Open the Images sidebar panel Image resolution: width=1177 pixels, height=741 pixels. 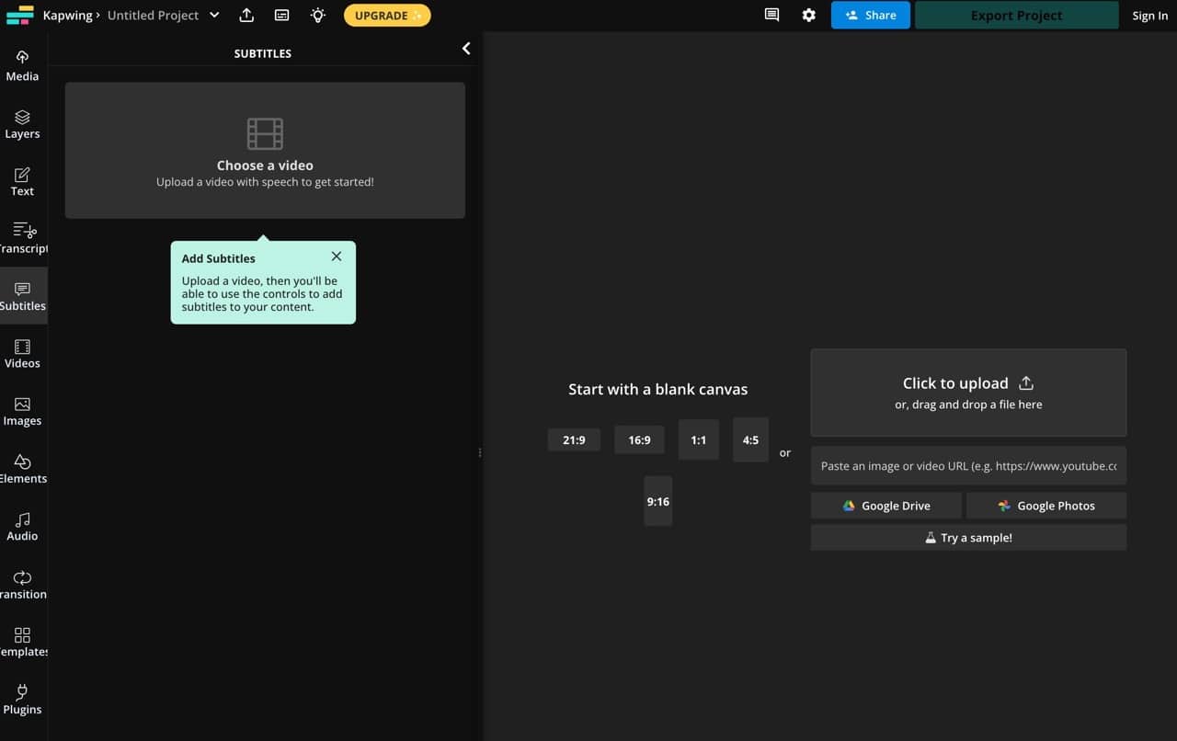coord(22,411)
